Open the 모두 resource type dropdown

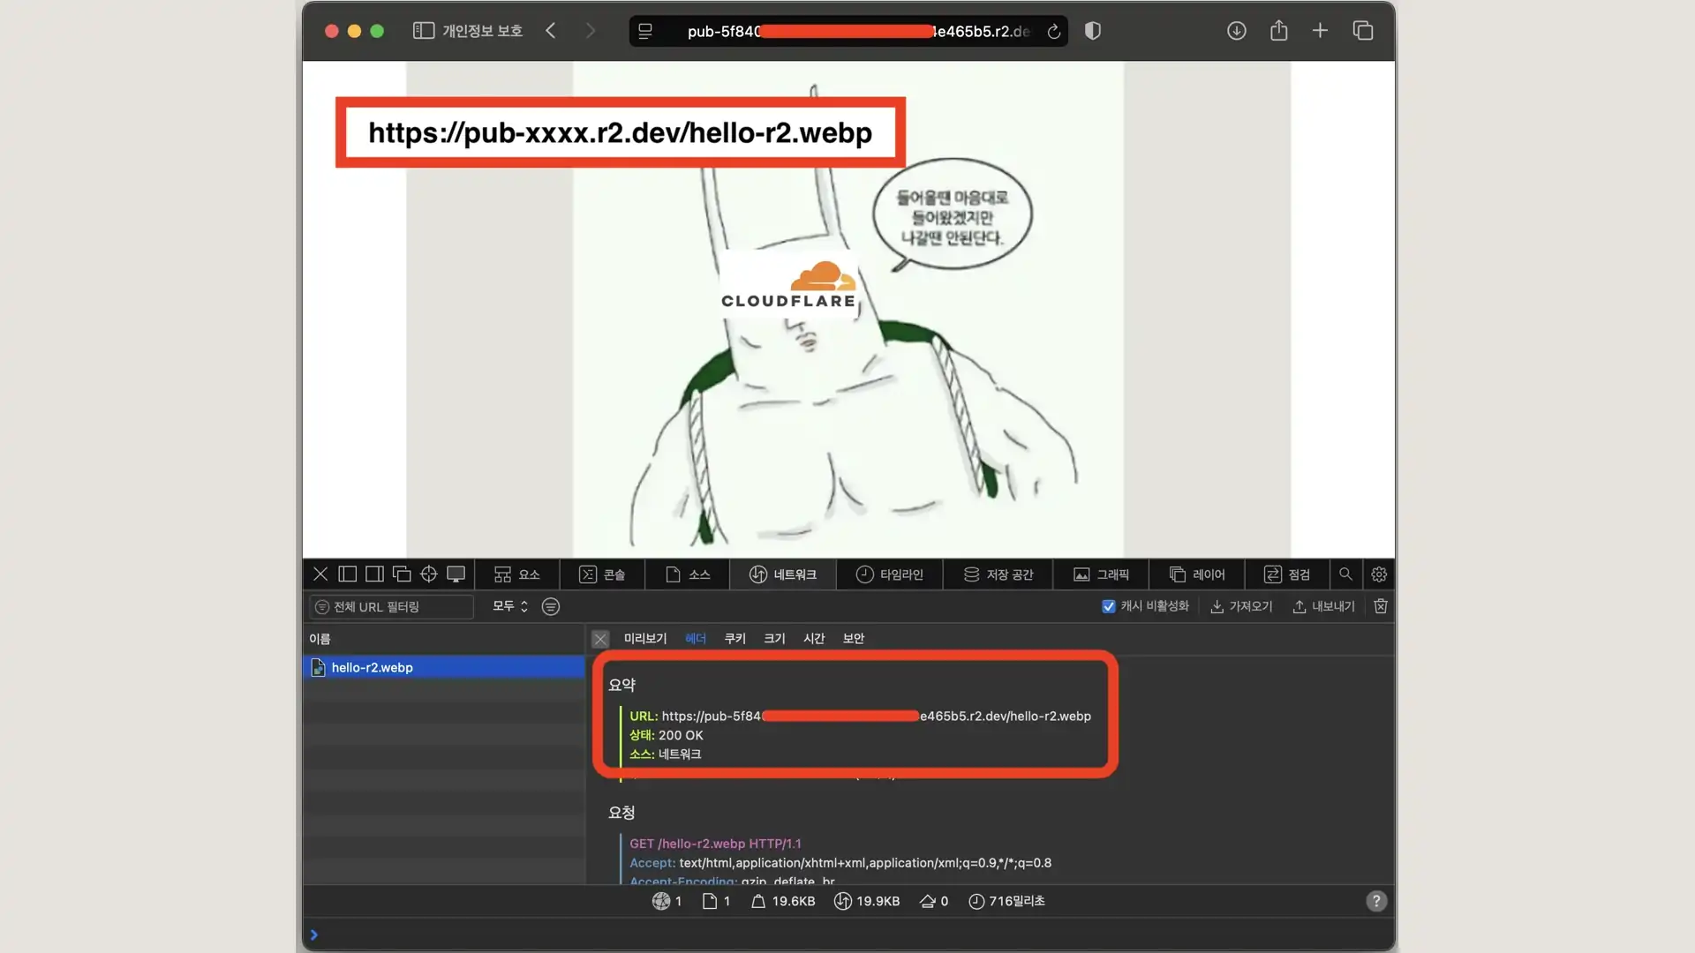510,606
